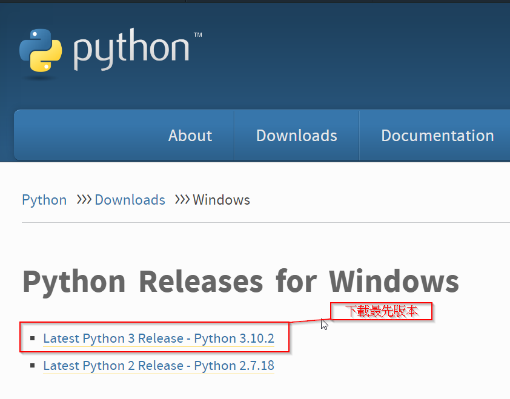Go to Python in the breadcrumb trail
The height and width of the screenshot is (399, 510).
tap(44, 200)
